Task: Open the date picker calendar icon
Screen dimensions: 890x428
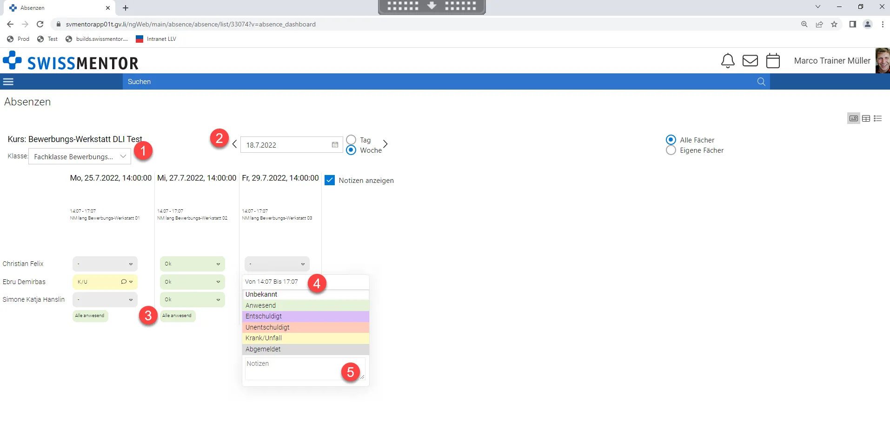Action: pos(335,145)
